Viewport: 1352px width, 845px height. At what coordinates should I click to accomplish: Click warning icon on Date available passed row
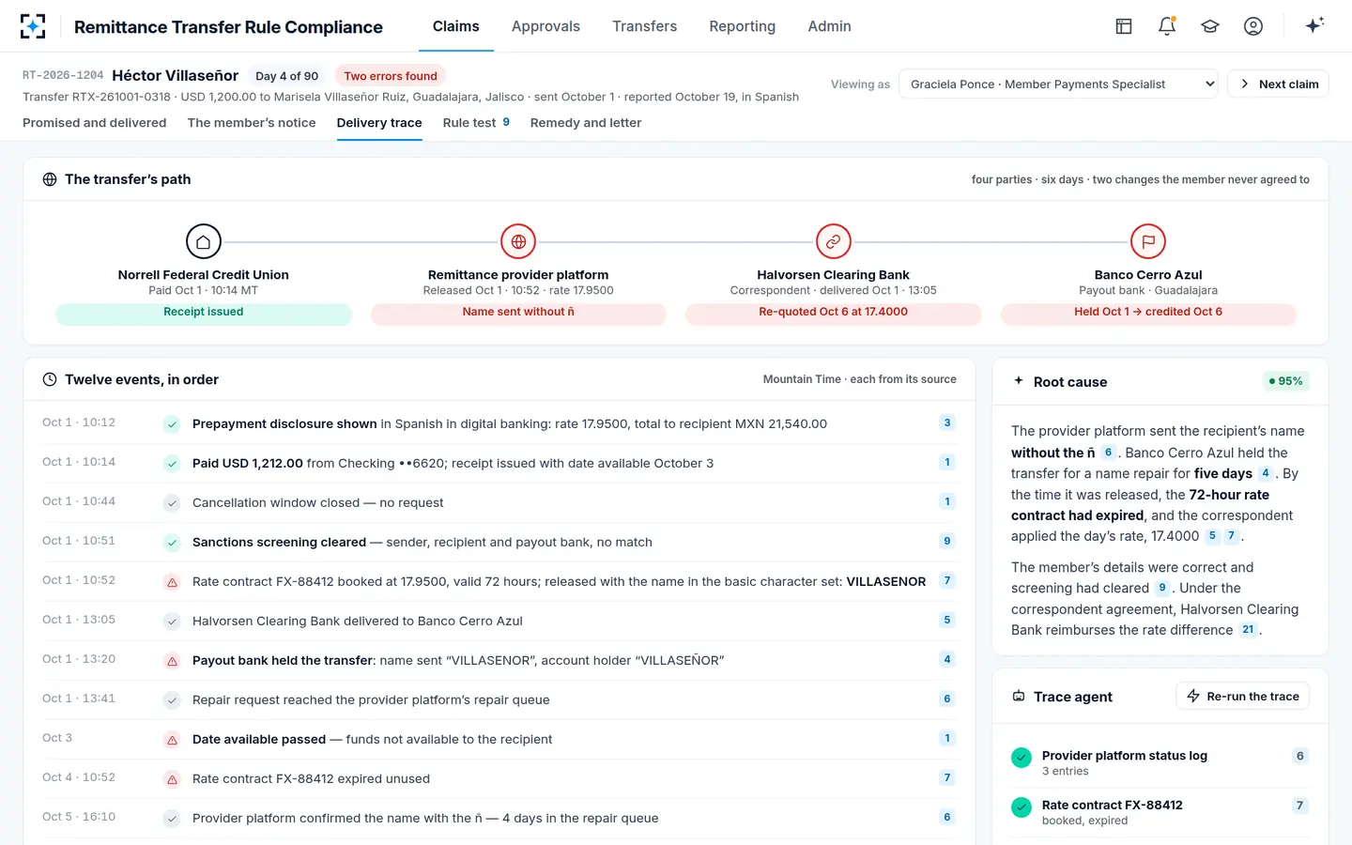(x=172, y=740)
